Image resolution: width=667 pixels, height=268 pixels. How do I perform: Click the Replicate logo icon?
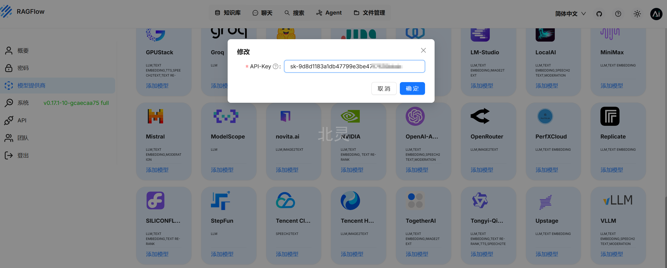tap(610, 116)
